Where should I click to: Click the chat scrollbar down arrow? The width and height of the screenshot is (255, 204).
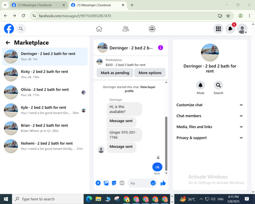coord(166,173)
